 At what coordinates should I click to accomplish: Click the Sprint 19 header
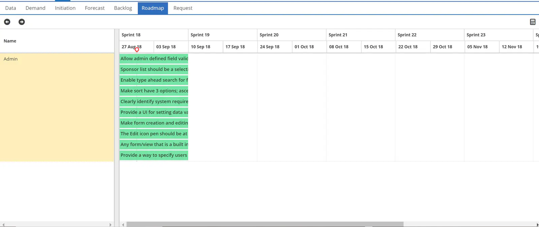(223, 35)
